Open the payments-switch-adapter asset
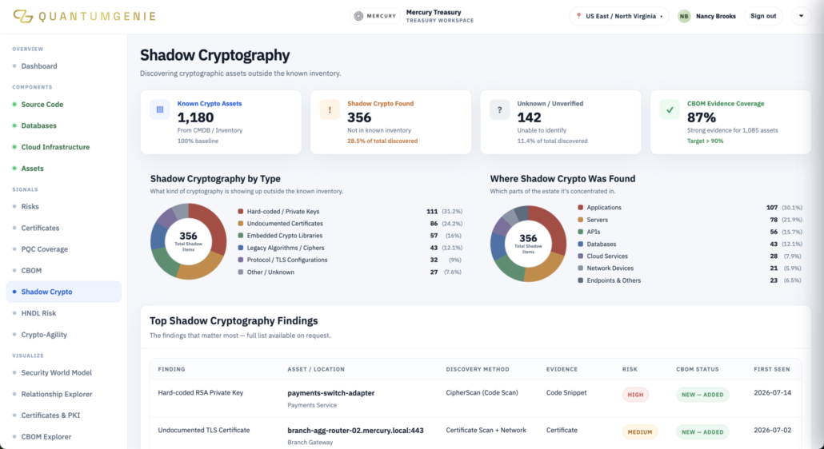Viewport: 824px width, 449px height. 330,393
